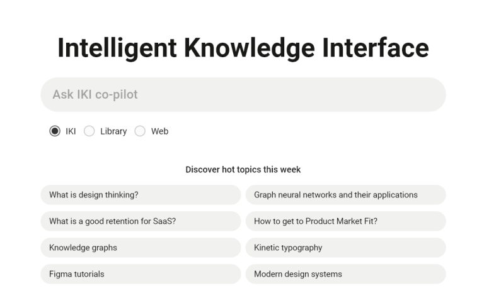The image size is (484, 298).
Task: Click the word 'Interface' in the title
Action: 376,48
